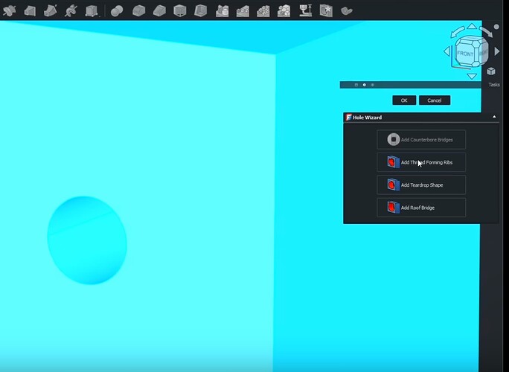Click the round dot above the navigation cube
509x372 pixels.
pyautogui.click(x=496, y=27)
